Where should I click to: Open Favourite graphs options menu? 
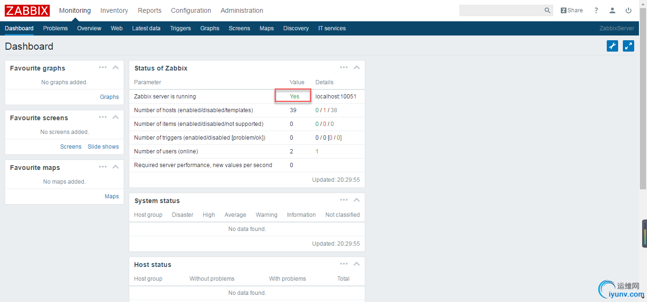coord(103,67)
